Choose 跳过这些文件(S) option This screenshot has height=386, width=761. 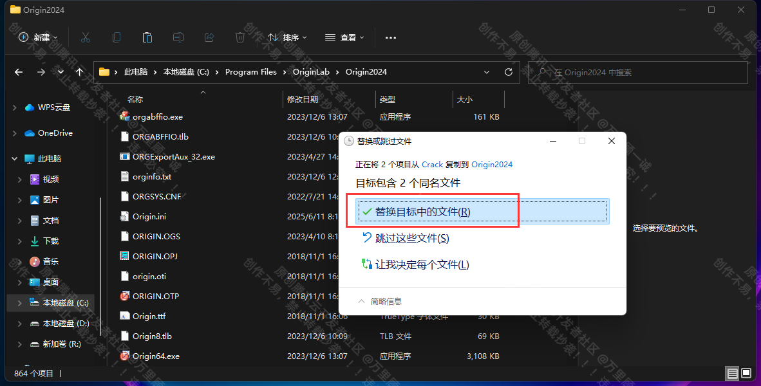click(412, 238)
